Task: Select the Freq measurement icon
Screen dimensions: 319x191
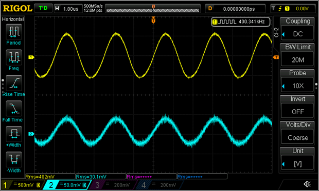Action: point(13,57)
